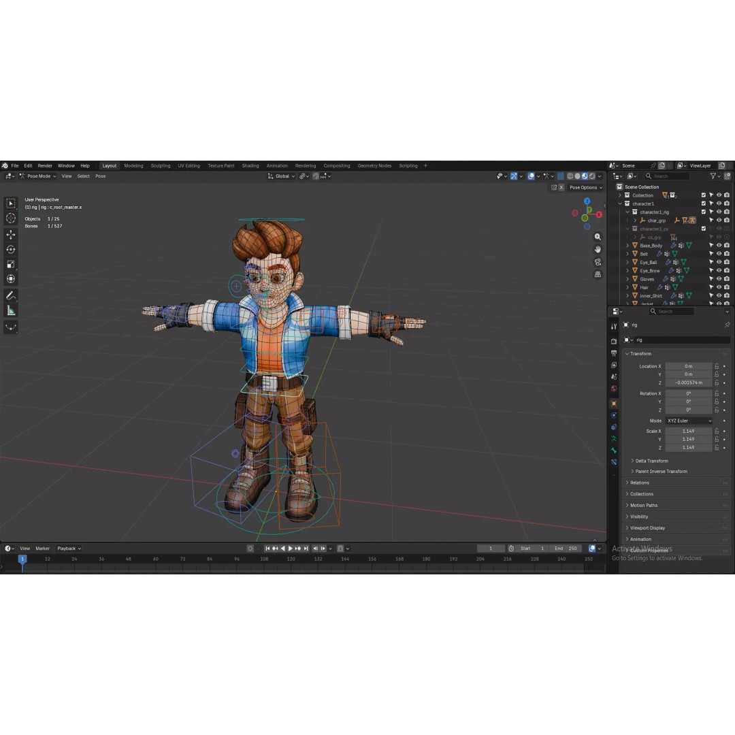Viewport: 735px width, 735px height.
Task: Activate the Move tool
Action: pyautogui.click(x=11, y=234)
